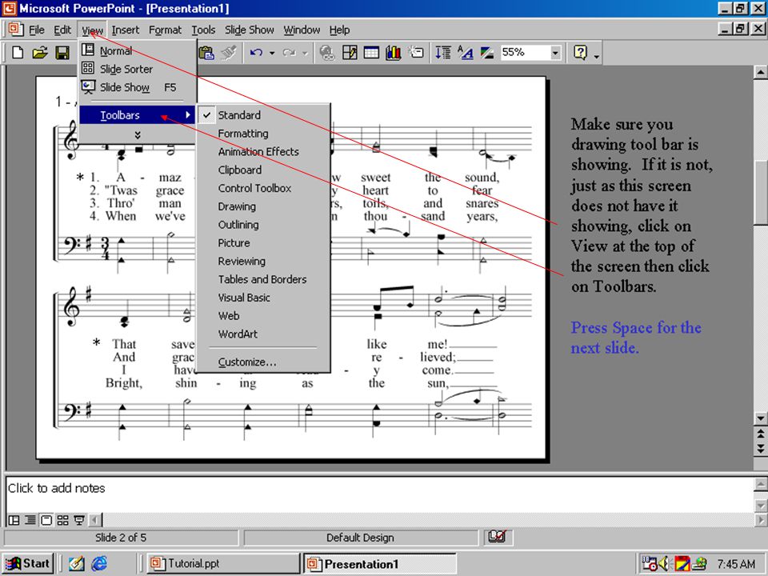The width and height of the screenshot is (768, 576).
Task: Click the Paste clipboard icon
Action: pyautogui.click(x=207, y=53)
